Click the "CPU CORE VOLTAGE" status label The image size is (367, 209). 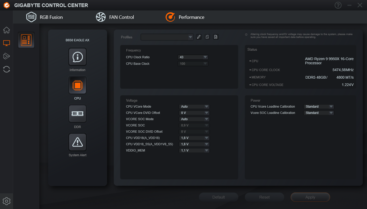click(x=267, y=85)
